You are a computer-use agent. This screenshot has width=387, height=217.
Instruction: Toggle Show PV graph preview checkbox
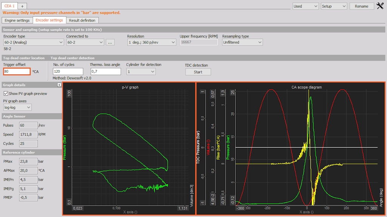click(6, 93)
